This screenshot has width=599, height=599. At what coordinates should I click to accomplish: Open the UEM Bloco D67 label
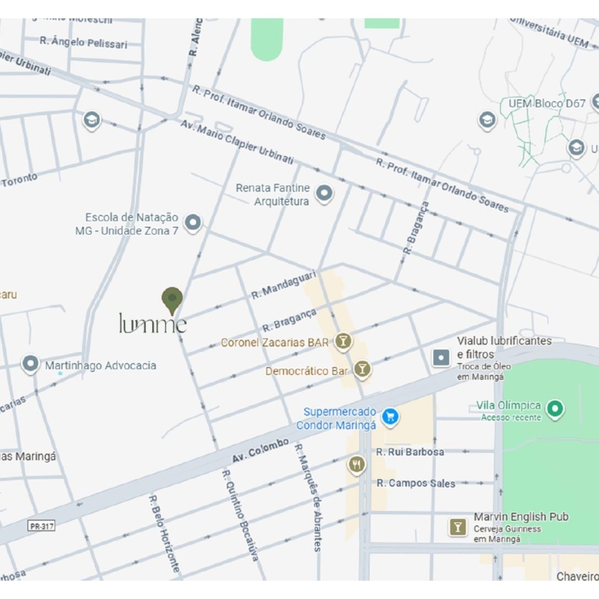[x=547, y=104]
